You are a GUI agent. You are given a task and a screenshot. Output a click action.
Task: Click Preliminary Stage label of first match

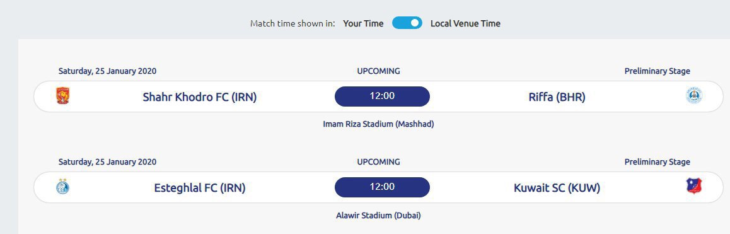pyautogui.click(x=658, y=71)
